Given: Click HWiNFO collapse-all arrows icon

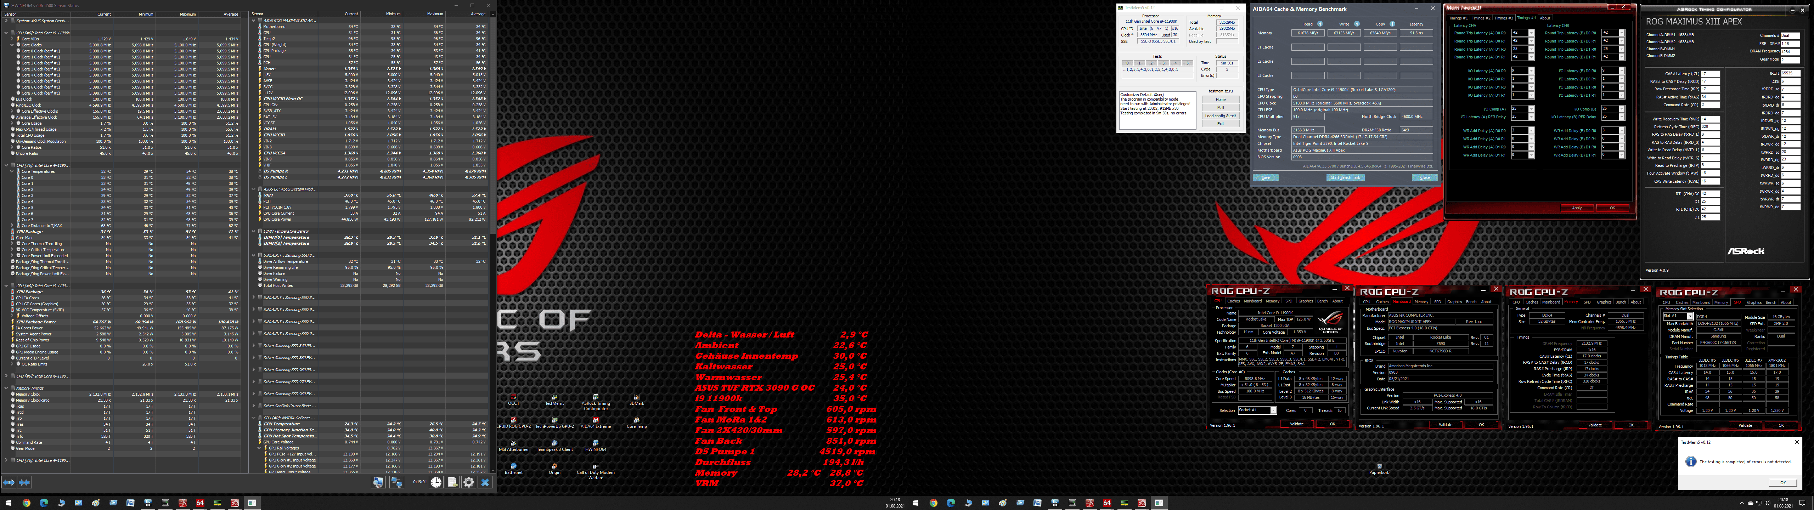Looking at the screenshot, I should (x=24, y=482).
